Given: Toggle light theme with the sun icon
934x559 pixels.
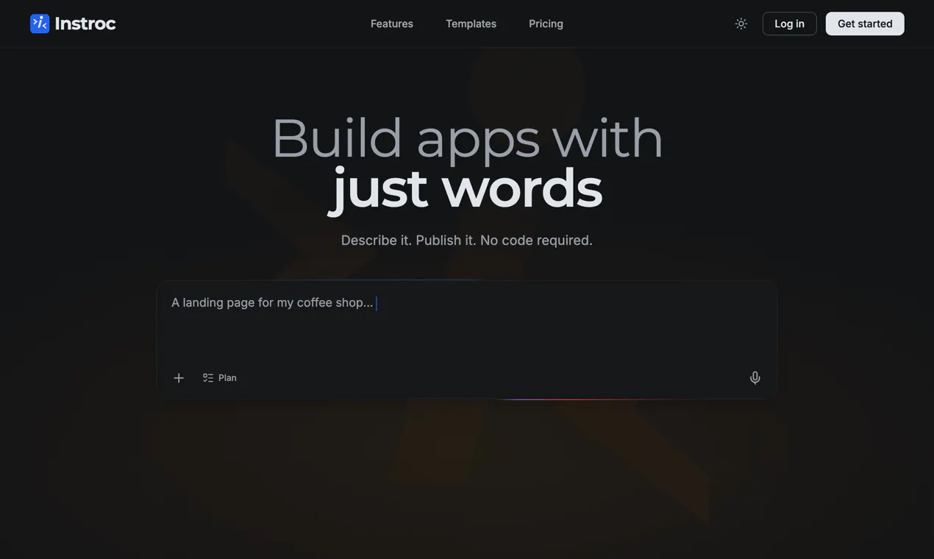Looking at the screenshot, I should (x=741, y=24).
